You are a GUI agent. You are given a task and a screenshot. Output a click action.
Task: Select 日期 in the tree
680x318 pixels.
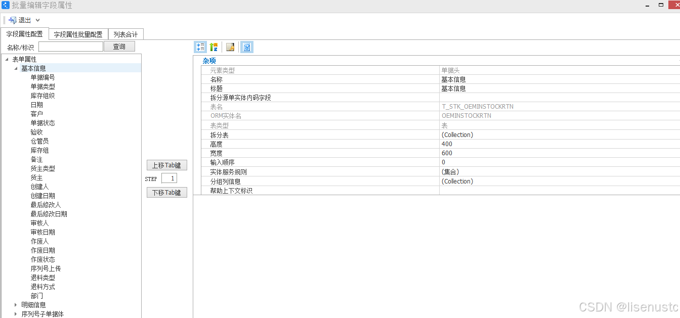(x=36, y=105)
